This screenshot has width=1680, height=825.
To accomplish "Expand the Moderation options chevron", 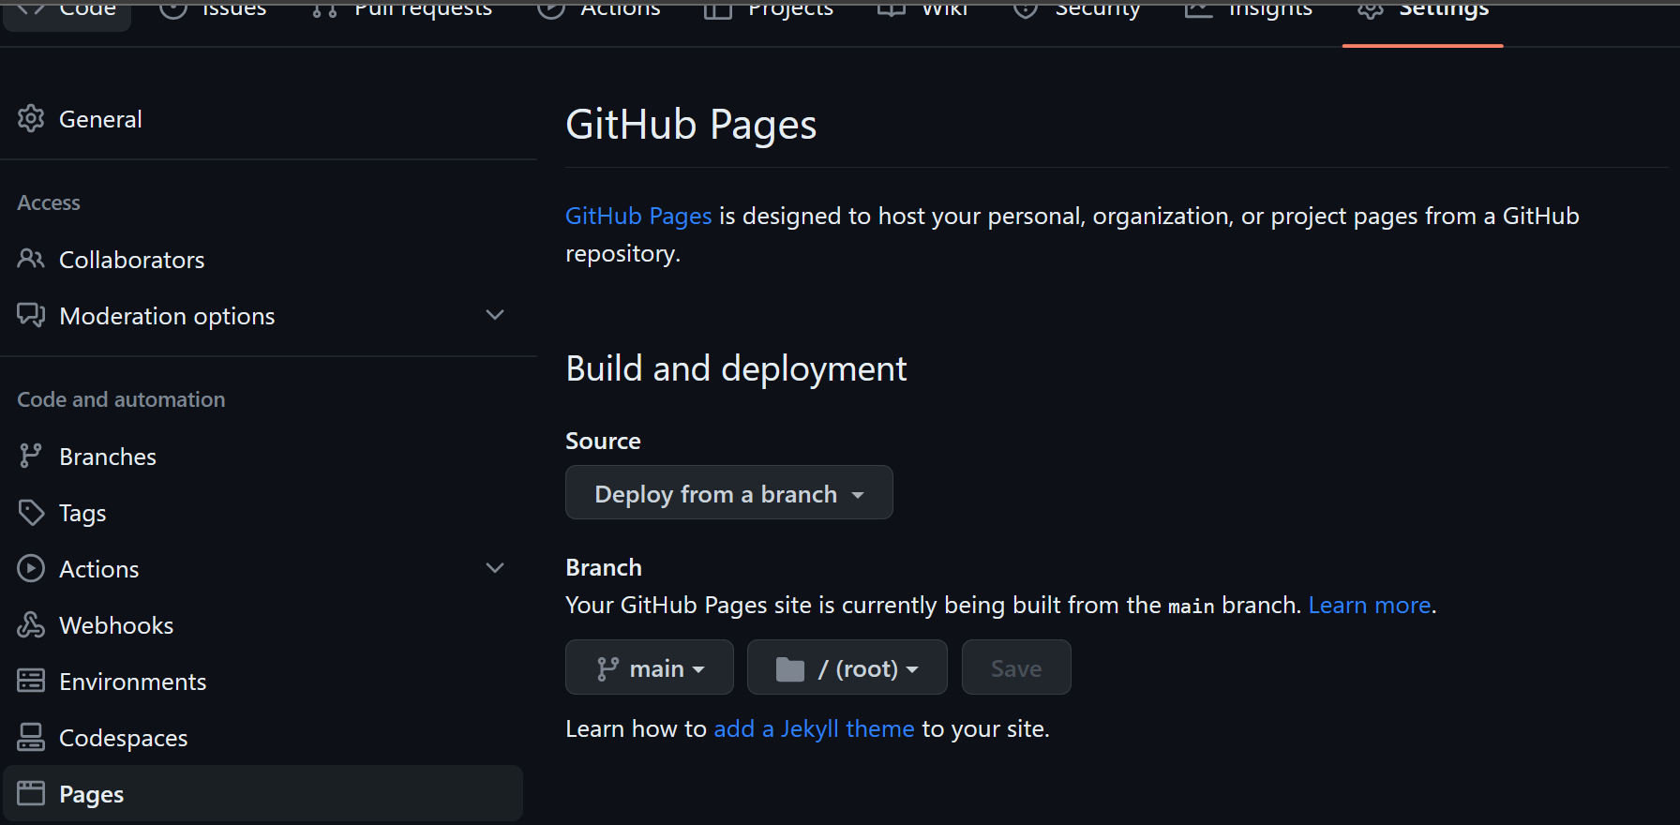I will (495, 315).
